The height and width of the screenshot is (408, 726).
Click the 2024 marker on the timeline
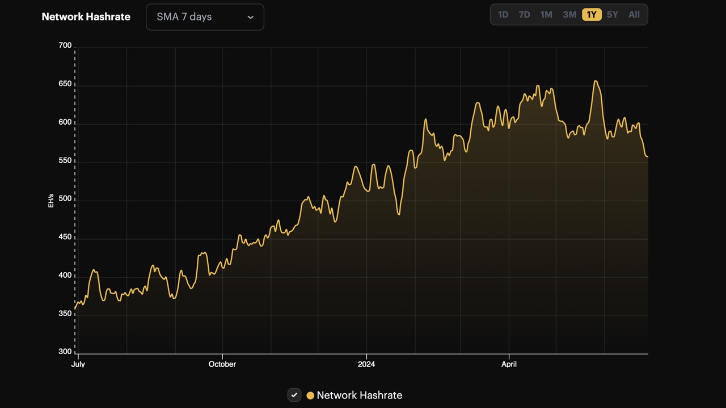366,364
